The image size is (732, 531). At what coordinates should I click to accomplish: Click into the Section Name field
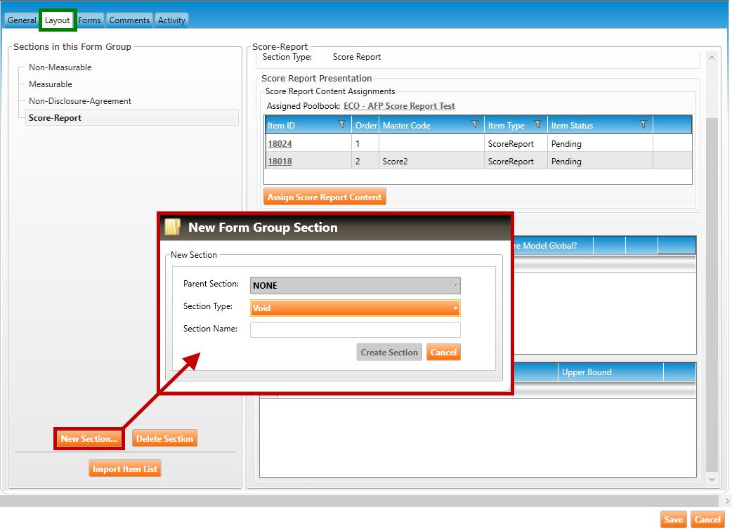click(355, 330)
